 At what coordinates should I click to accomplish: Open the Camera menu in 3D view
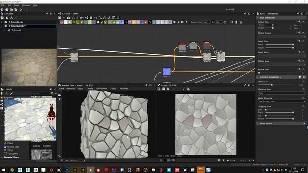pyautogui.click(x=90, y=89)
